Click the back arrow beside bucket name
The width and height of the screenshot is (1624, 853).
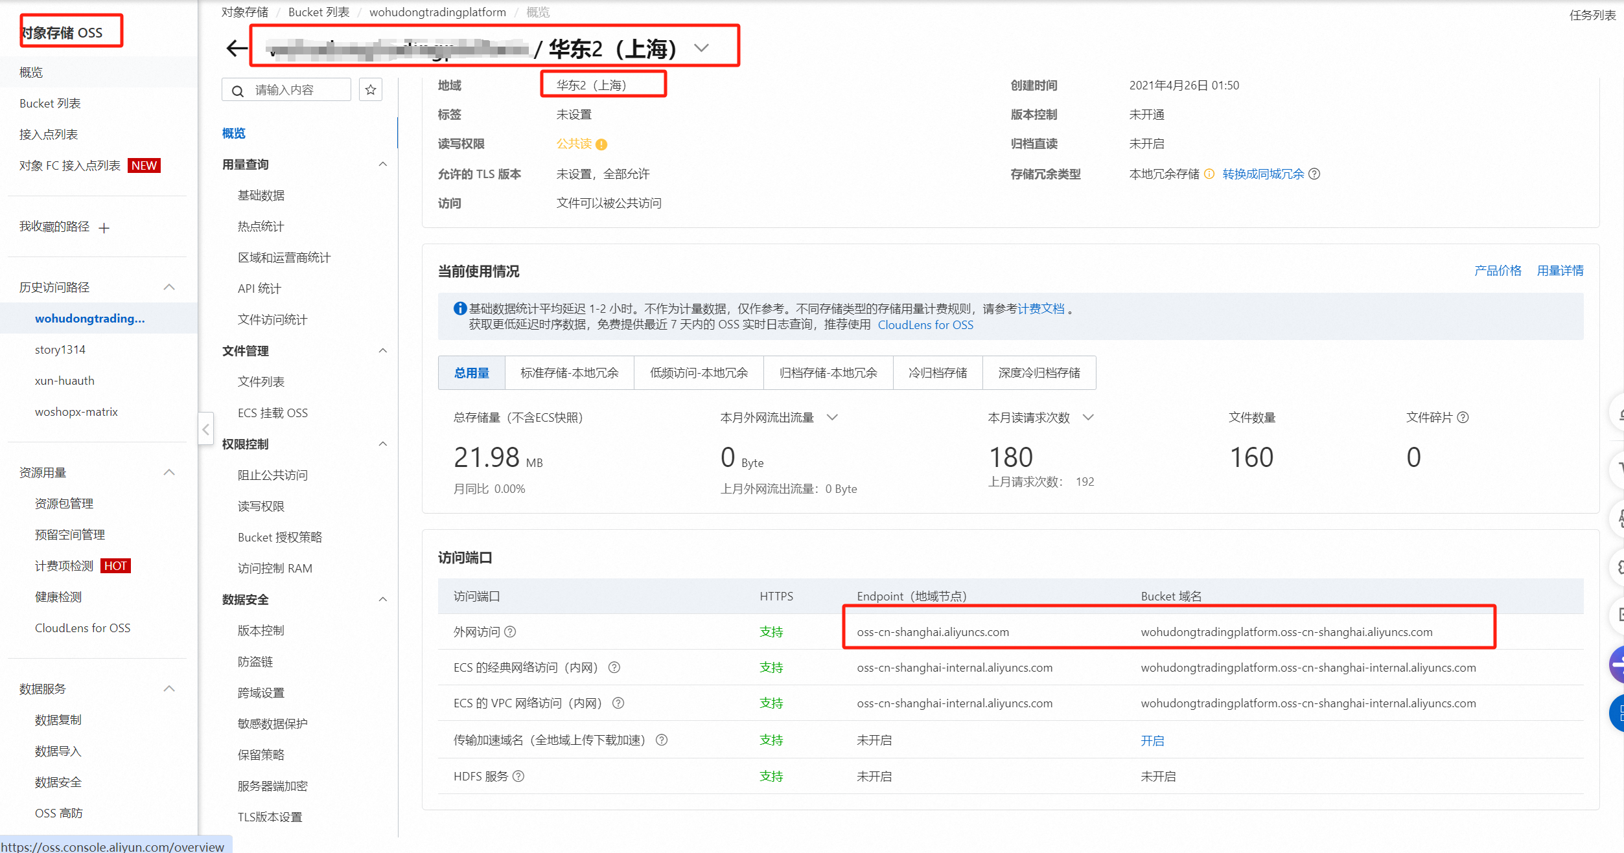coord(237,48)
